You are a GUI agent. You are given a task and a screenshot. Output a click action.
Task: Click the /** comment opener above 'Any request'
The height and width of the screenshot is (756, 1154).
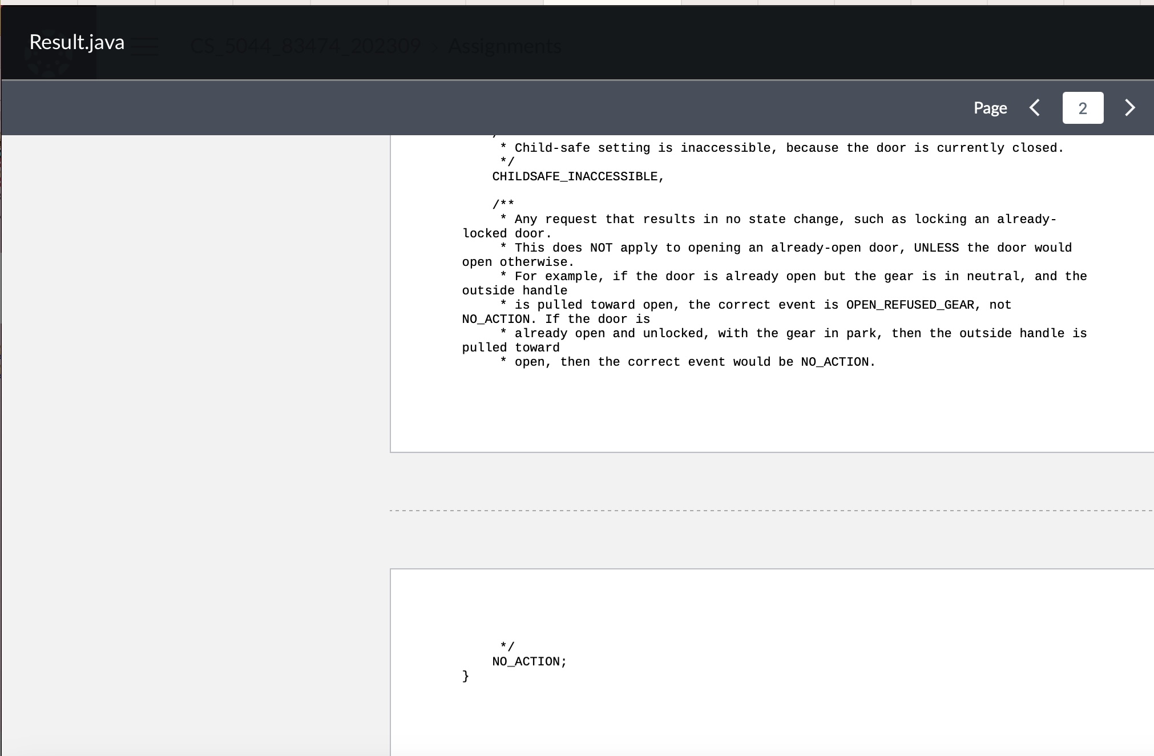click(503, 204)
